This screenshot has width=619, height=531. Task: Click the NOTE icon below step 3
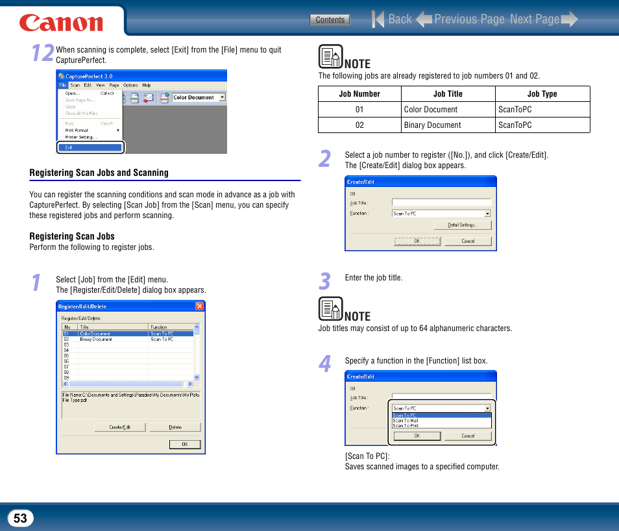pos(330,309)
